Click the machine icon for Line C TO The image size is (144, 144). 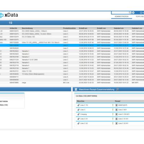point(78,105)
